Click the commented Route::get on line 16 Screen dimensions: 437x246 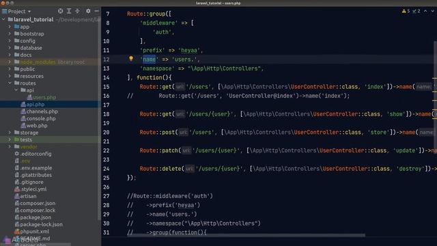254,96
